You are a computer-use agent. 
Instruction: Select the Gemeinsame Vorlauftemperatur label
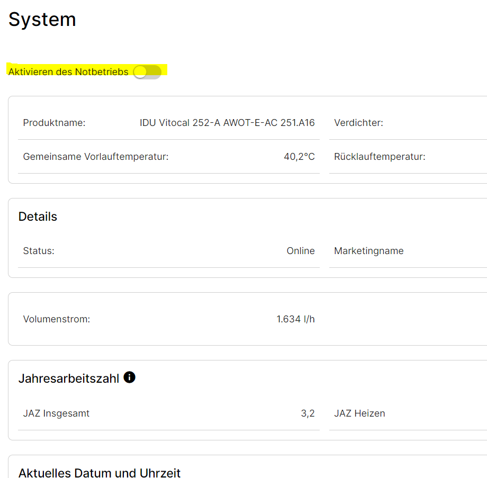[96, 157]
